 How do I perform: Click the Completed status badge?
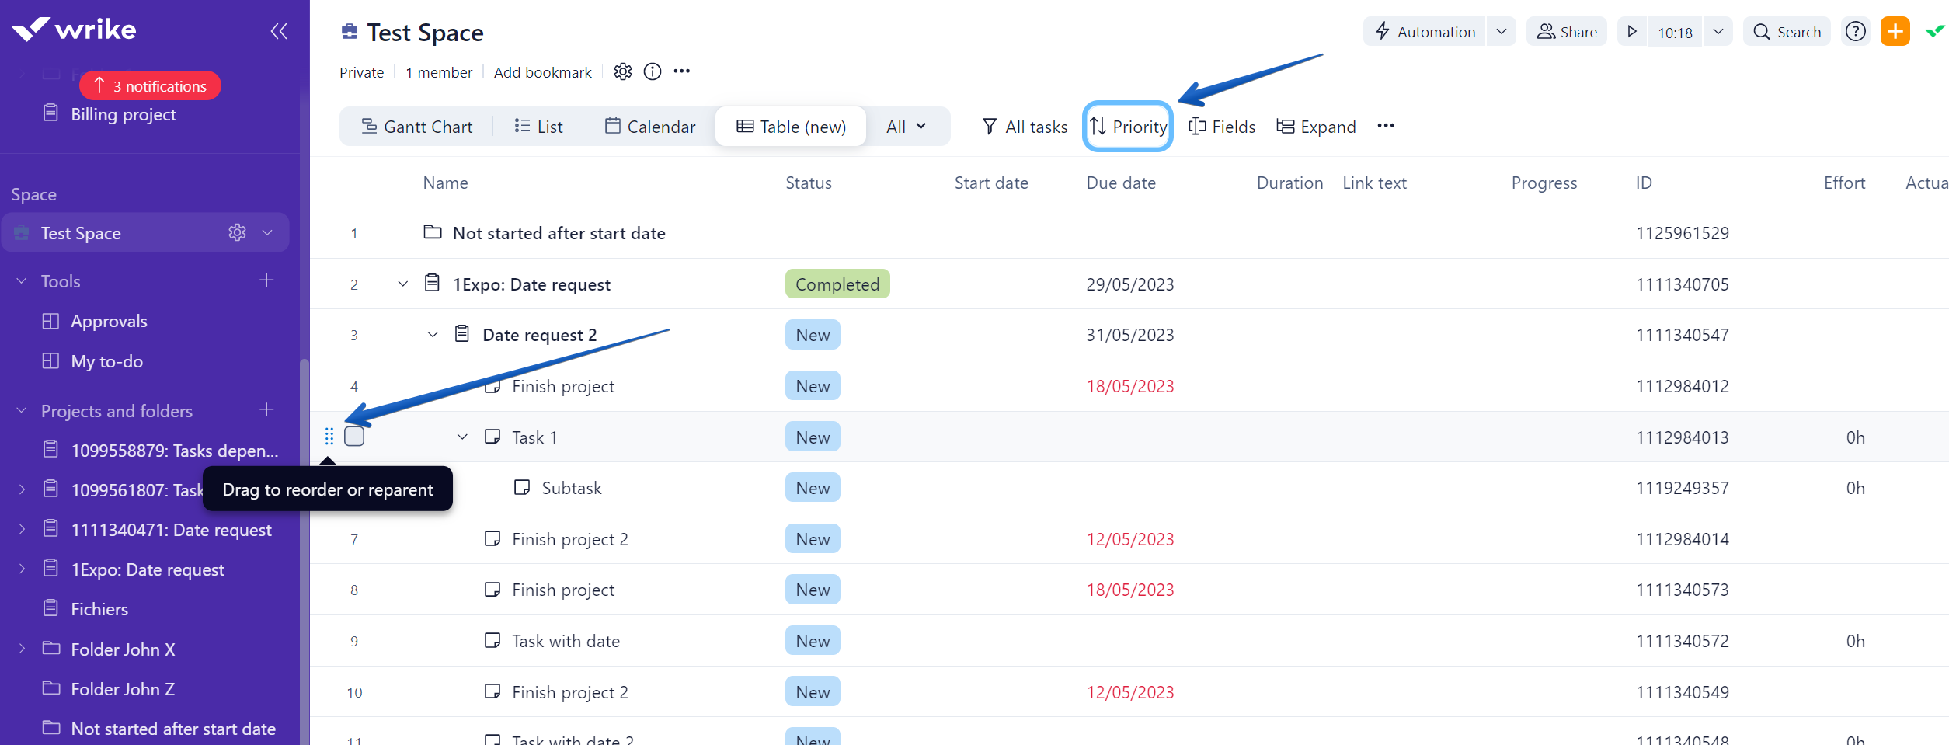(x=837, y=284)
